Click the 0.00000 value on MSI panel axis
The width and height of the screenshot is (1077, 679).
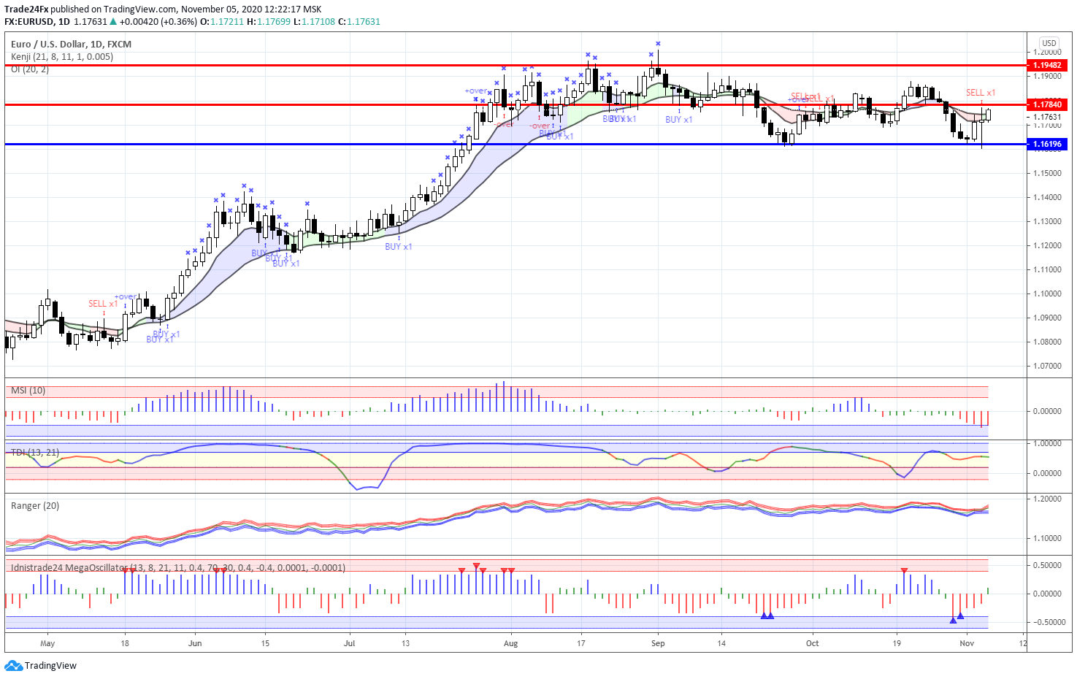(1046, 411)
